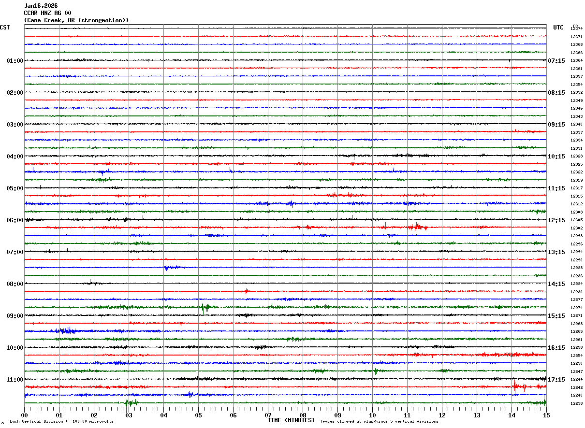Click the DC offset value "12340"
The height and width of the screenshot is (428, 585).
[x=576, y=125]
